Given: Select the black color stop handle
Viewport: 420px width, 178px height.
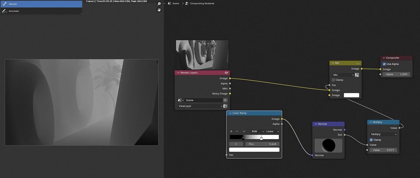Looking at the screenshot, I should (243, 139).
